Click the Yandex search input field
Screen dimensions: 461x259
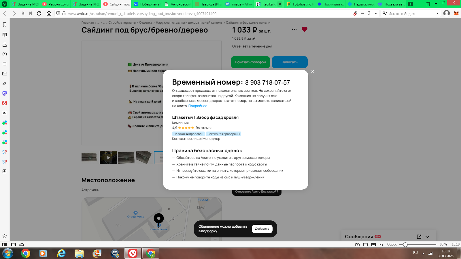pos(411,14)
